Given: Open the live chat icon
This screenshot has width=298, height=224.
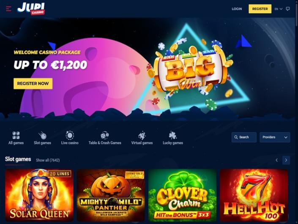Looking at the screenshot, I should pos(288,9).
